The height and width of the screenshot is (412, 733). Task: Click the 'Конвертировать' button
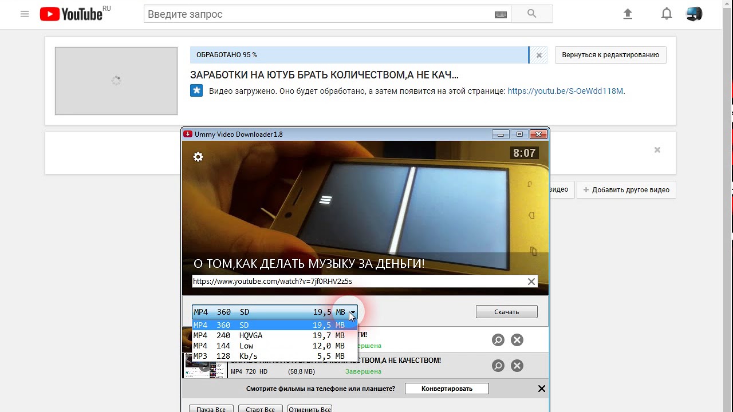[x=447, y=389]
